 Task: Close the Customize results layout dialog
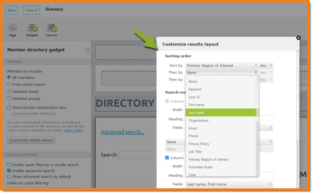point(298,38)
